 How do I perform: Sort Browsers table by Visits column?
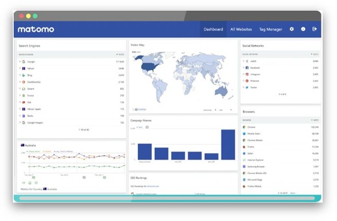[313, 120]
